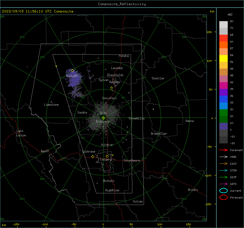Click the Sylvan label
Viewport: 244px width, 228px height.
(104, 80)
